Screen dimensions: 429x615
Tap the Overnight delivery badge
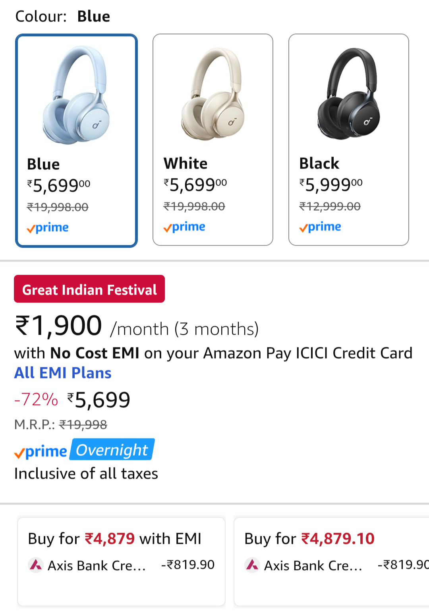tap(112, 450)
